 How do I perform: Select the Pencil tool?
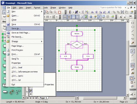tap(133, 43)
